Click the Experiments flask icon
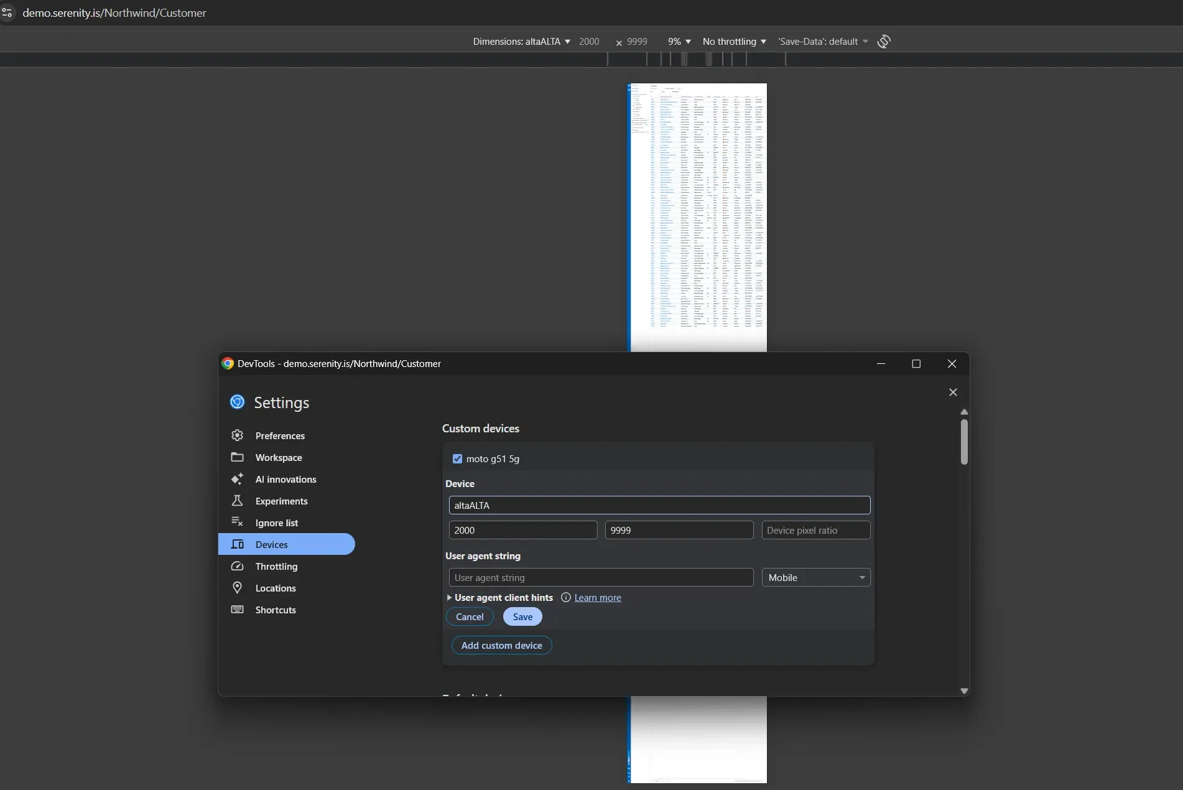 [x=237, y=501]
